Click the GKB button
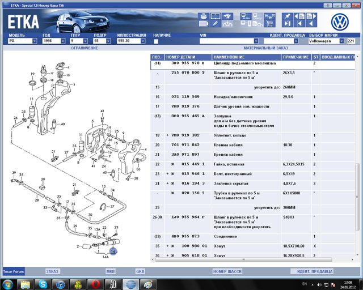The image size is (363, 290). point(140,271)
